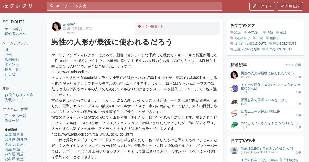
Task: Click green pixel avatar beside ぬいじぇりぃ article
Action: (x=234, y=125)
